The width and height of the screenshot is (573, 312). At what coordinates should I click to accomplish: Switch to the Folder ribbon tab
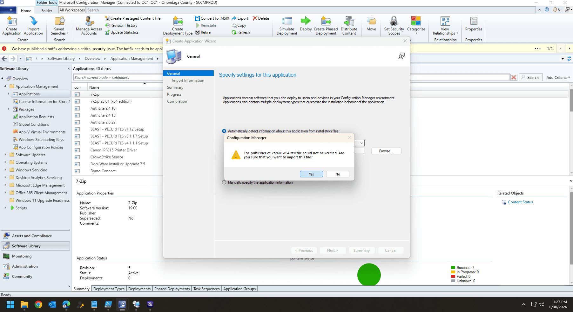tap(47, 10)
